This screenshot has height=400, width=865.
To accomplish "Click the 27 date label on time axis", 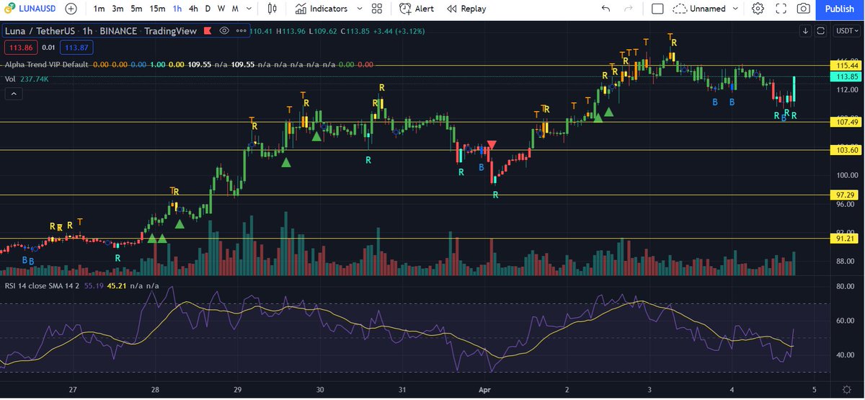I will [73, 388].
